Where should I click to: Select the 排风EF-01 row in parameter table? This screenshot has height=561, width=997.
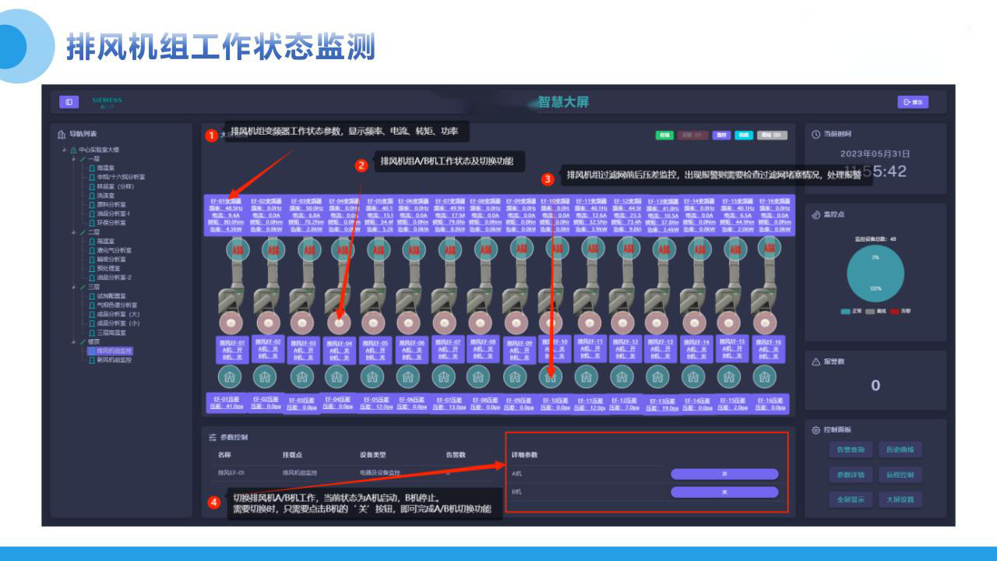click(231, 473)
